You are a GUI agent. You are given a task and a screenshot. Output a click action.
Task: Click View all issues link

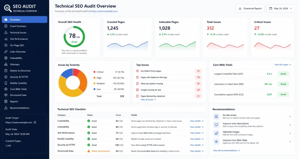point(148,100)
